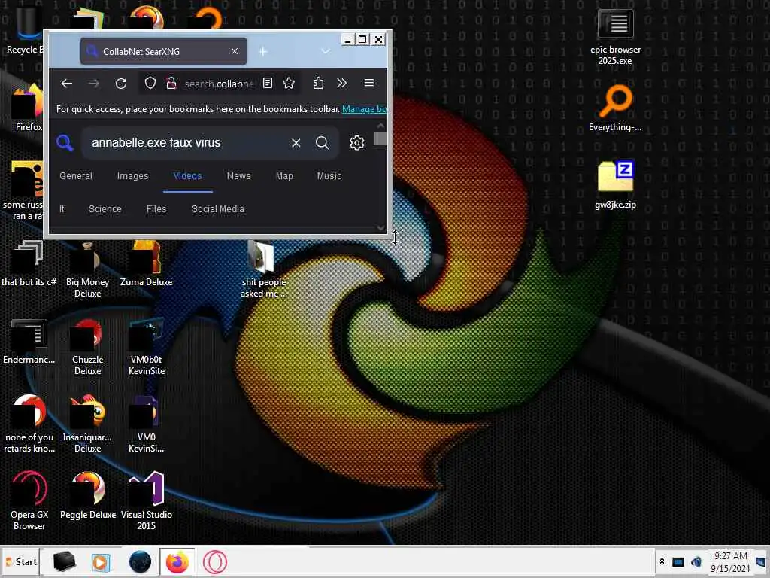Close the CollabNet SearXNG tab
Image resolution: width=770 pixels, height=578 pixels.
(235, 51)
